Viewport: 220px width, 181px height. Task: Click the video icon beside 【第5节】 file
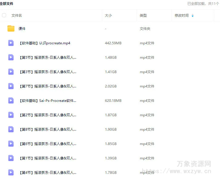click(x=11, y=57)
